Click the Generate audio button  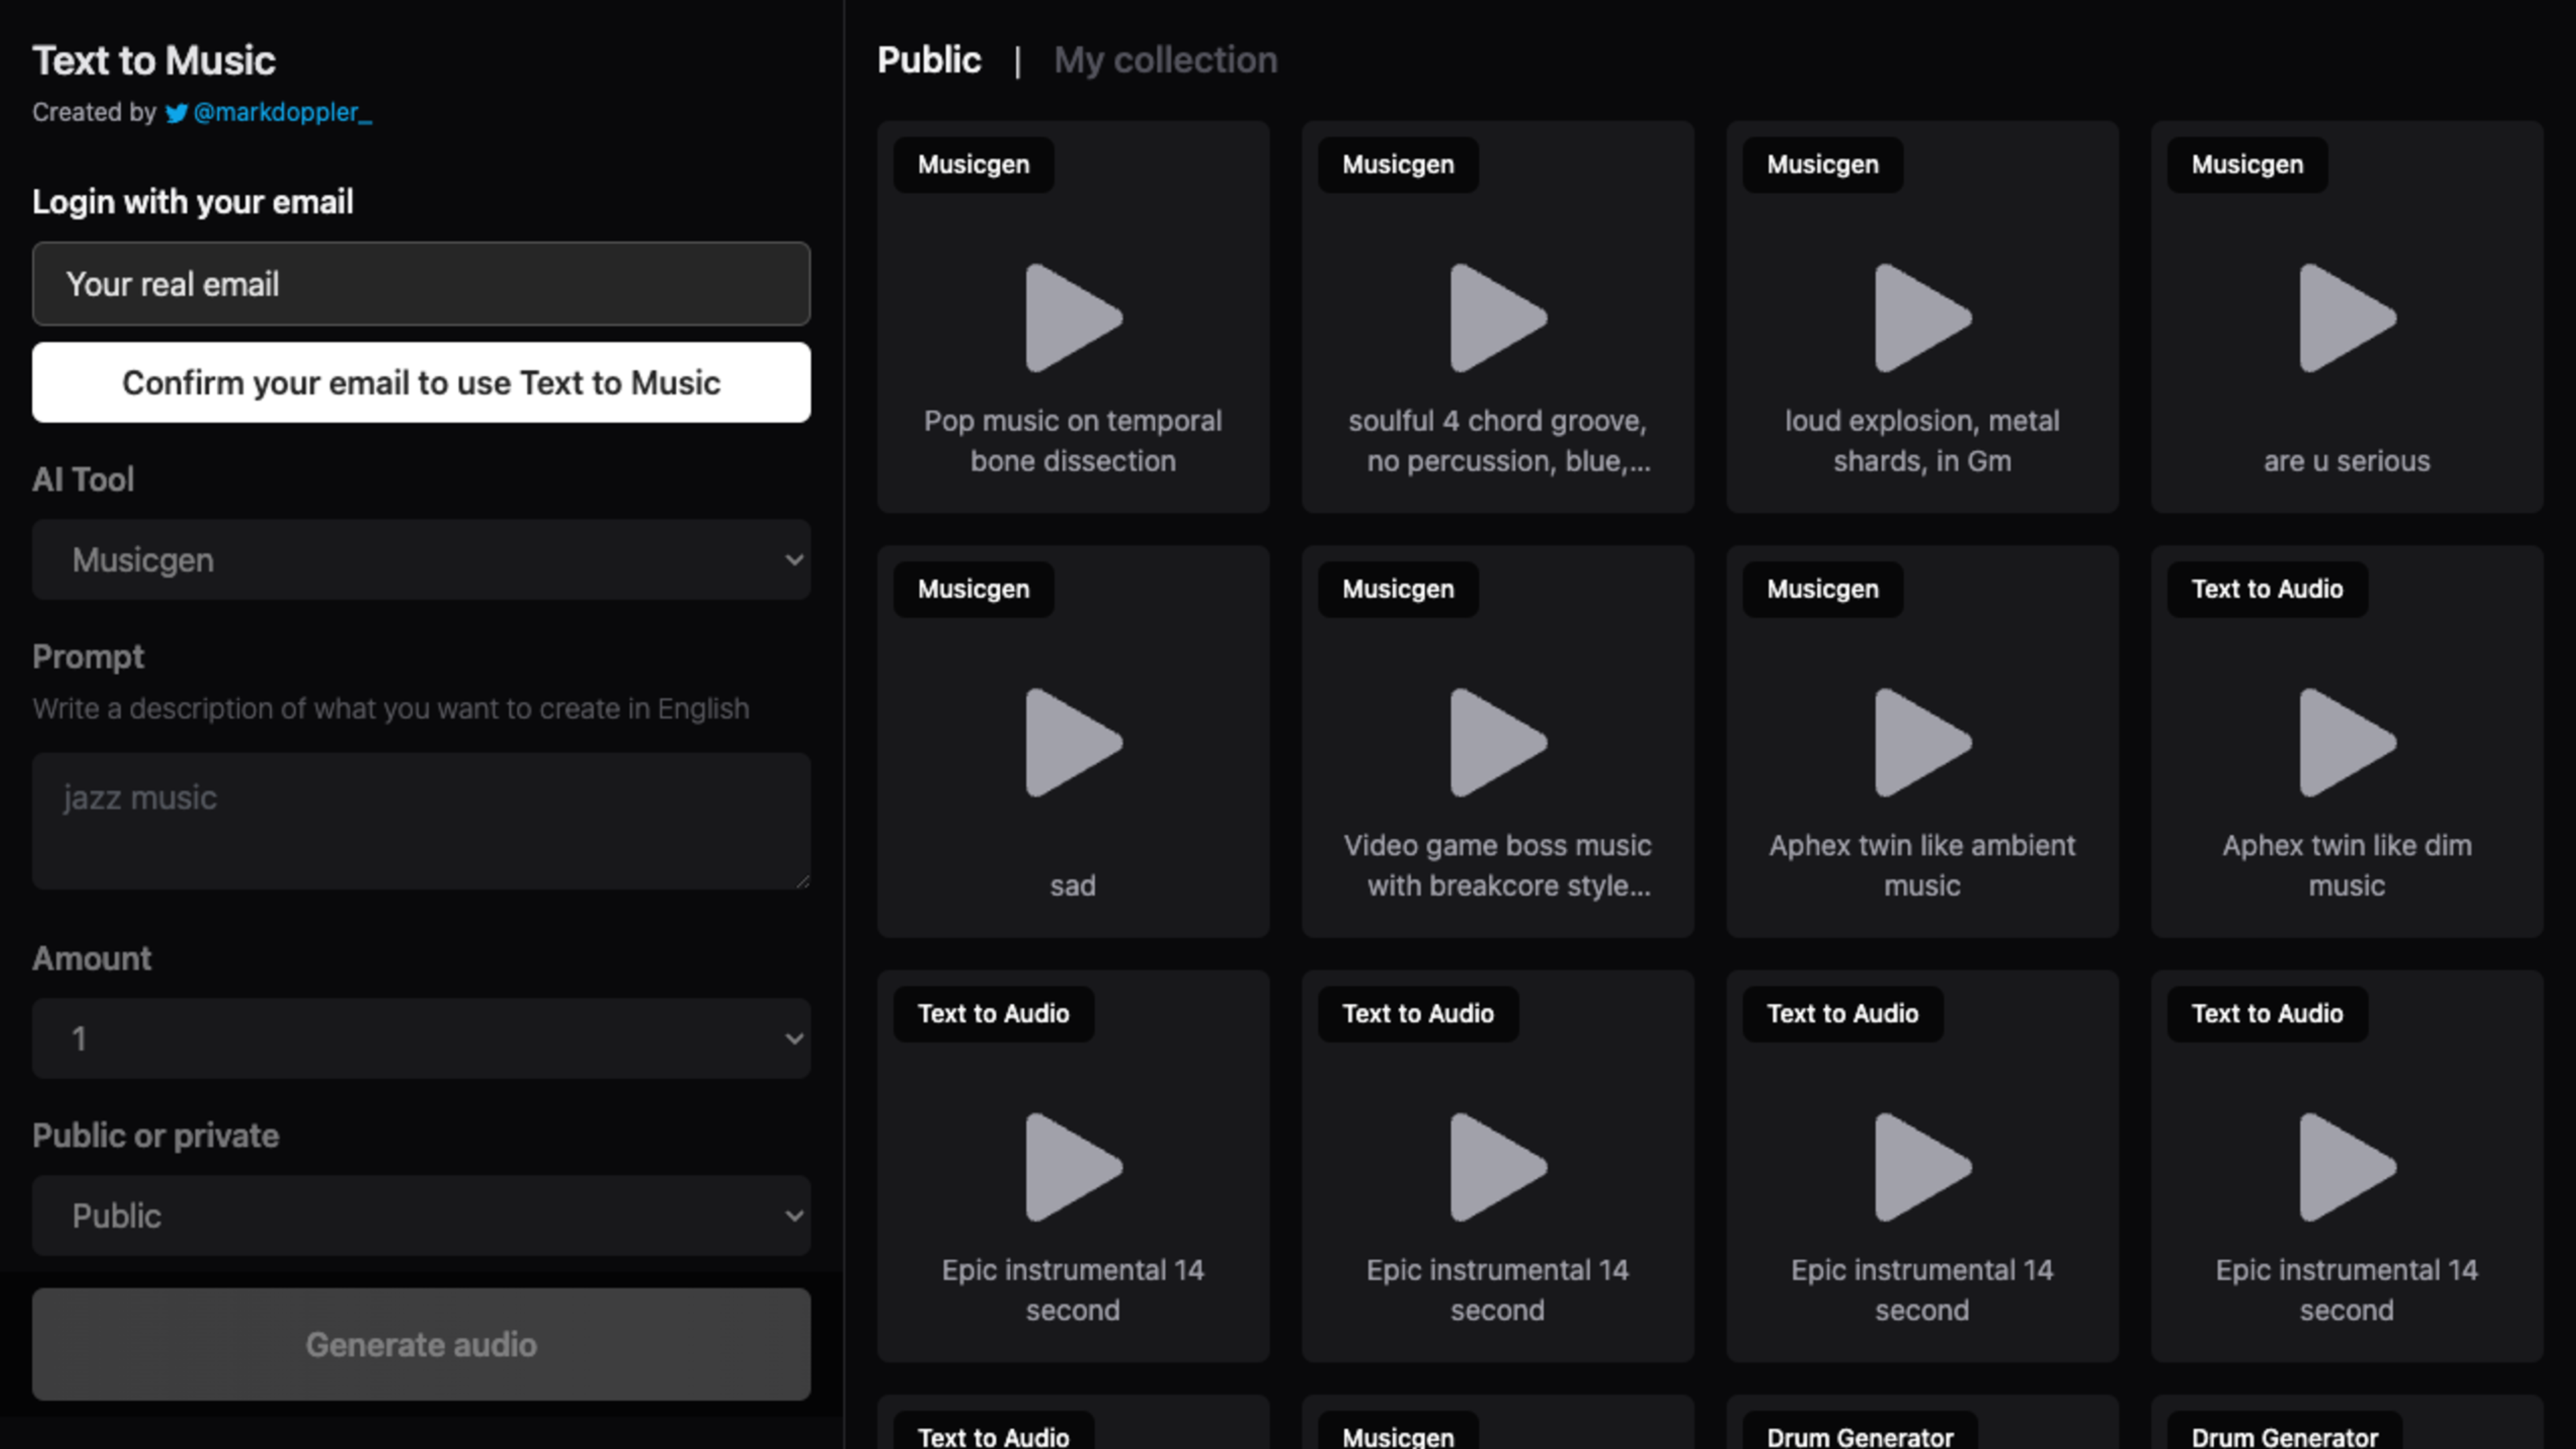point(421,1345)
